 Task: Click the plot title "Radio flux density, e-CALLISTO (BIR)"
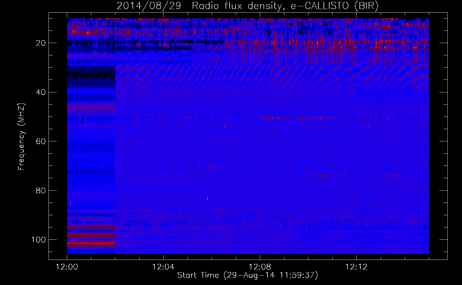click(x=285, y=6)
